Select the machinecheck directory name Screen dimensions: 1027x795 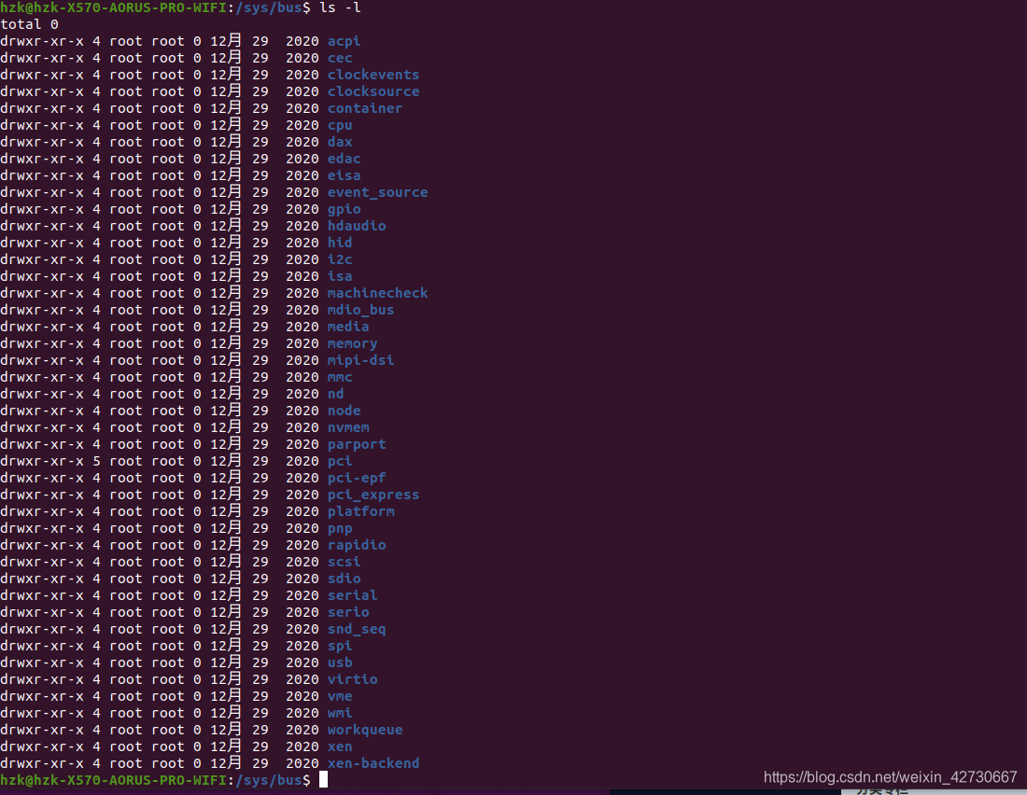(x=377, y=292)
